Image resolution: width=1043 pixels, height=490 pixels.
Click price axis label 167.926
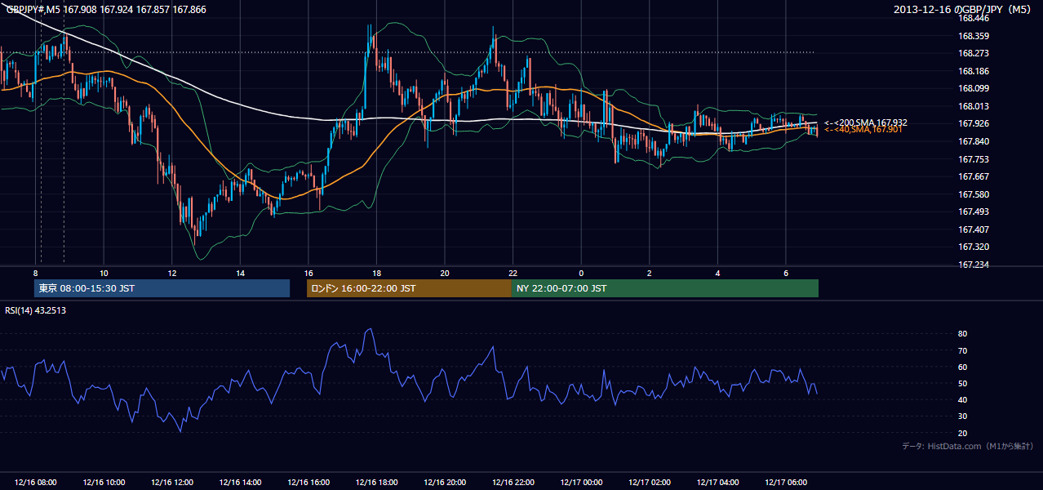[x=974, y=123]
